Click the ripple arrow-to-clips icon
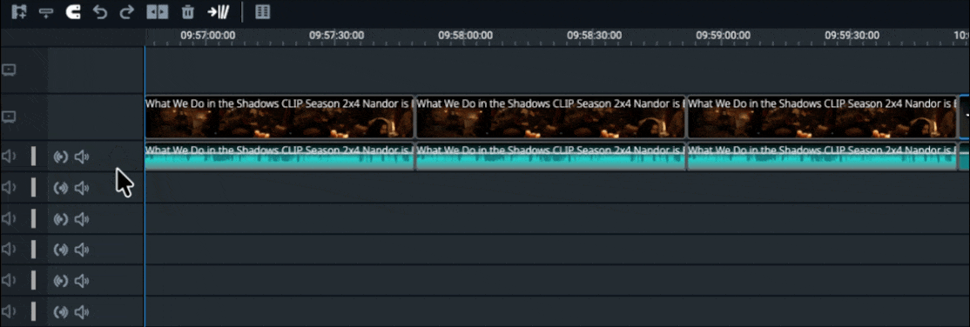 (219, 12)
